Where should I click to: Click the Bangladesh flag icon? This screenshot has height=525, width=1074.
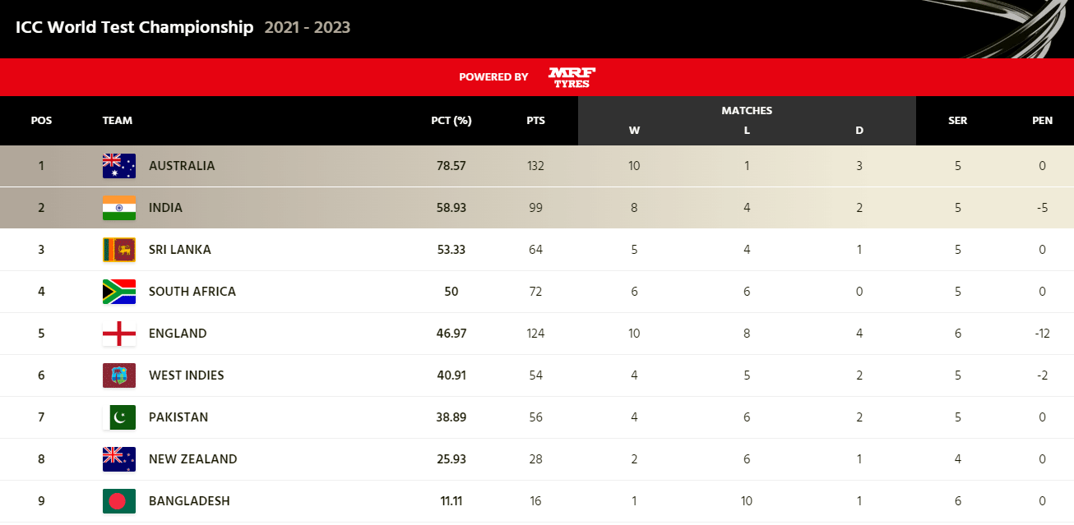point(118,501)
